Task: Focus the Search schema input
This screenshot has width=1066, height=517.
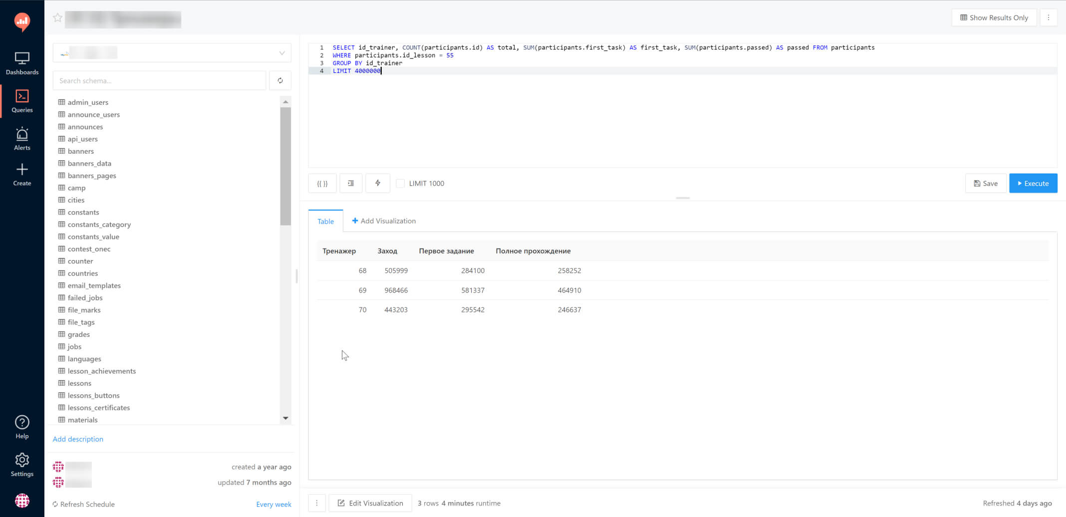Action: [x=159, y=80]
